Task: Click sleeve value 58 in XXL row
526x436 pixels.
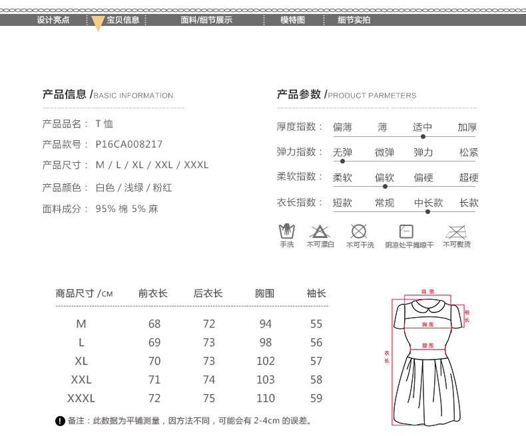Action: (316, 380)
